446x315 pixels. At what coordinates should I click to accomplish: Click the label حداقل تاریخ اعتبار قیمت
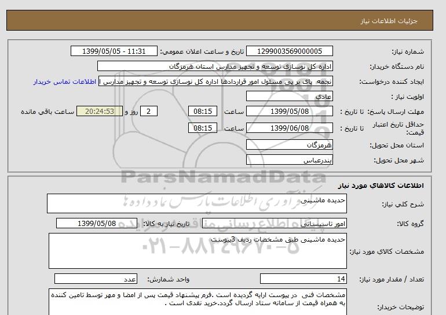coord(399,128)
